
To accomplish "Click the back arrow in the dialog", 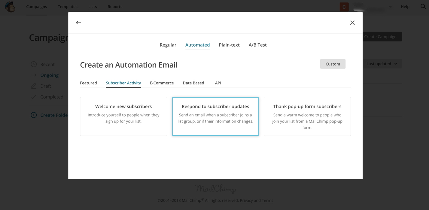I will (x=78, y=23).
